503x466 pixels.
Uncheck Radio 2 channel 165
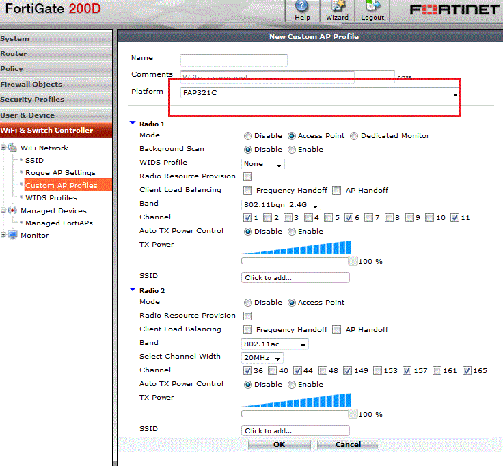[x=467, y=371]
